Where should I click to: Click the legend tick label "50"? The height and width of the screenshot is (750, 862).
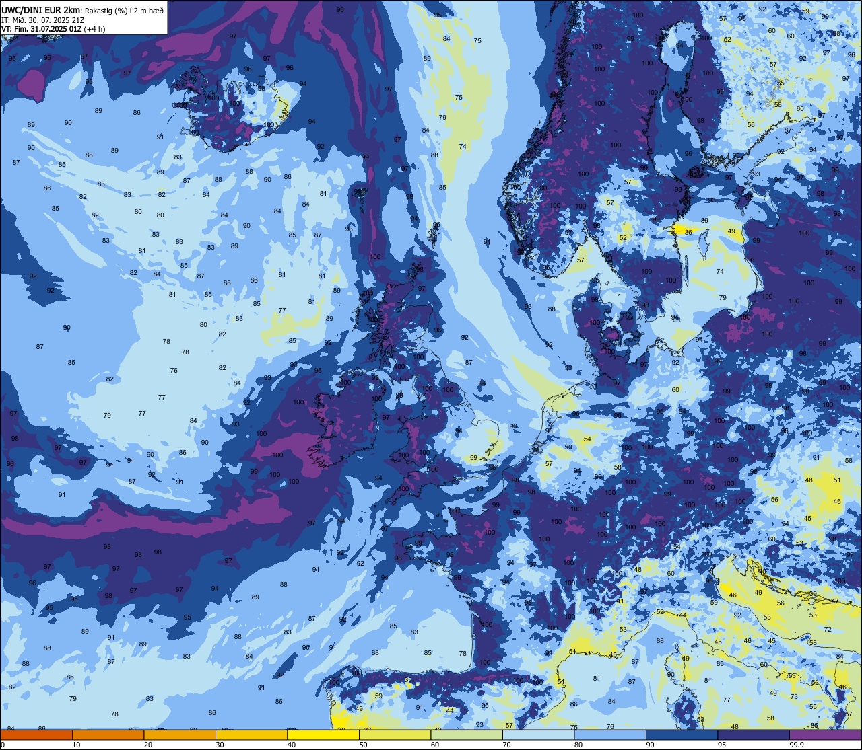click(x=363, y=745)
